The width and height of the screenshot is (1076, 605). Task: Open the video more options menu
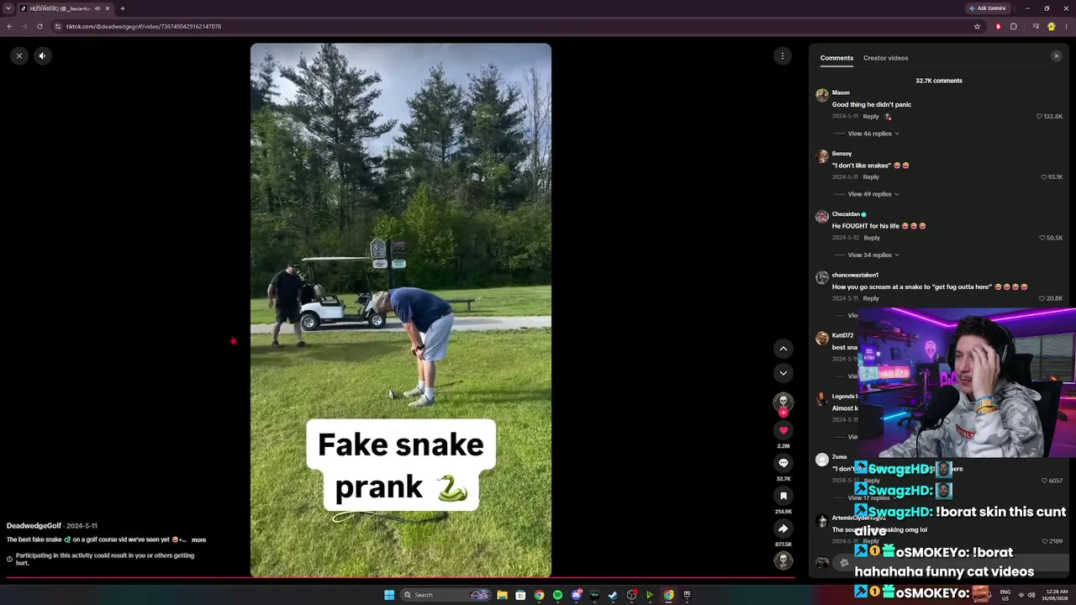783,55
